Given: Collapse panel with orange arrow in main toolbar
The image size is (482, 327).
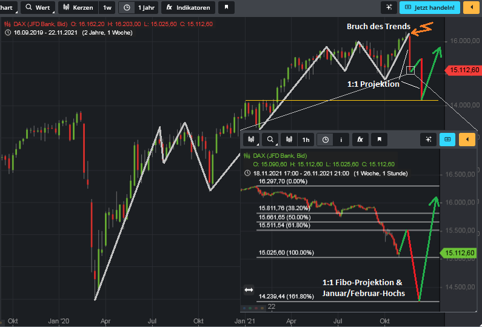Looking at the screenshot, I should tap(469, 8).
